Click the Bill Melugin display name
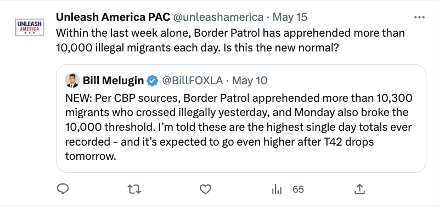 113,80
